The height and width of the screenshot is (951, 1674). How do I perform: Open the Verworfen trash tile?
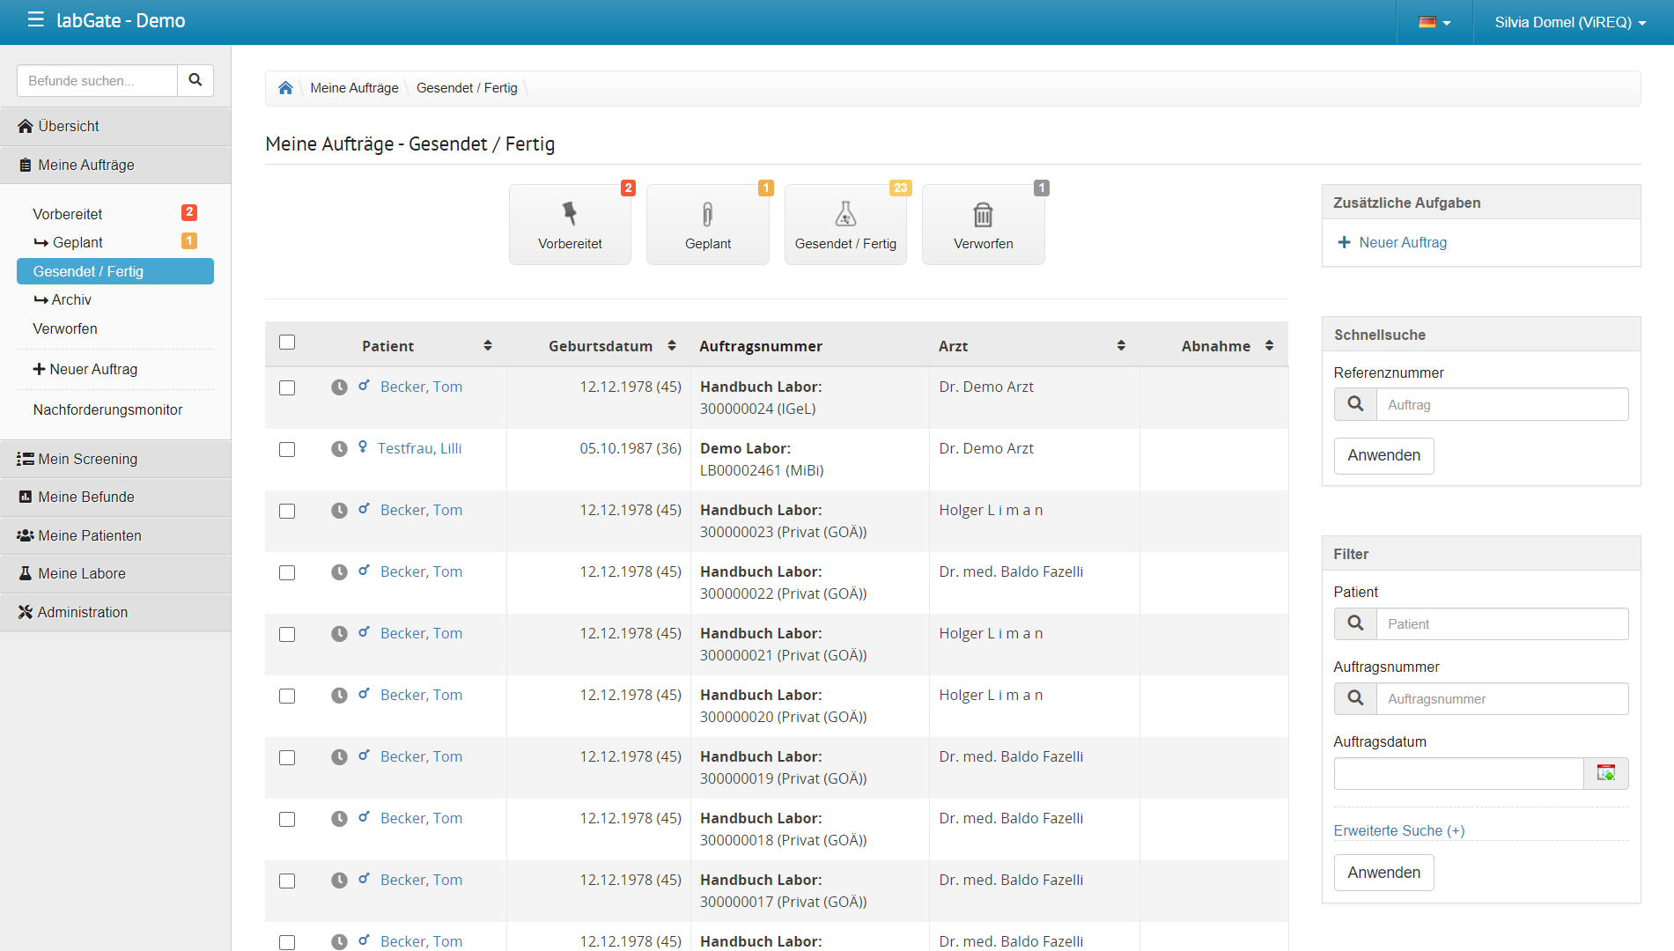pos(983,225)
